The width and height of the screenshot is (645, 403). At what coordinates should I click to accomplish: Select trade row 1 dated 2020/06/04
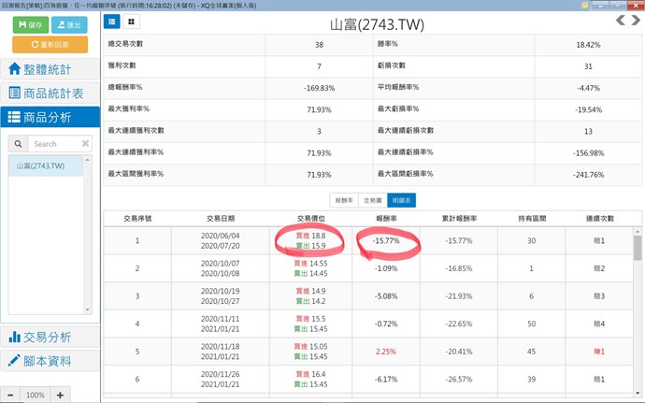(x=368, y=241)
